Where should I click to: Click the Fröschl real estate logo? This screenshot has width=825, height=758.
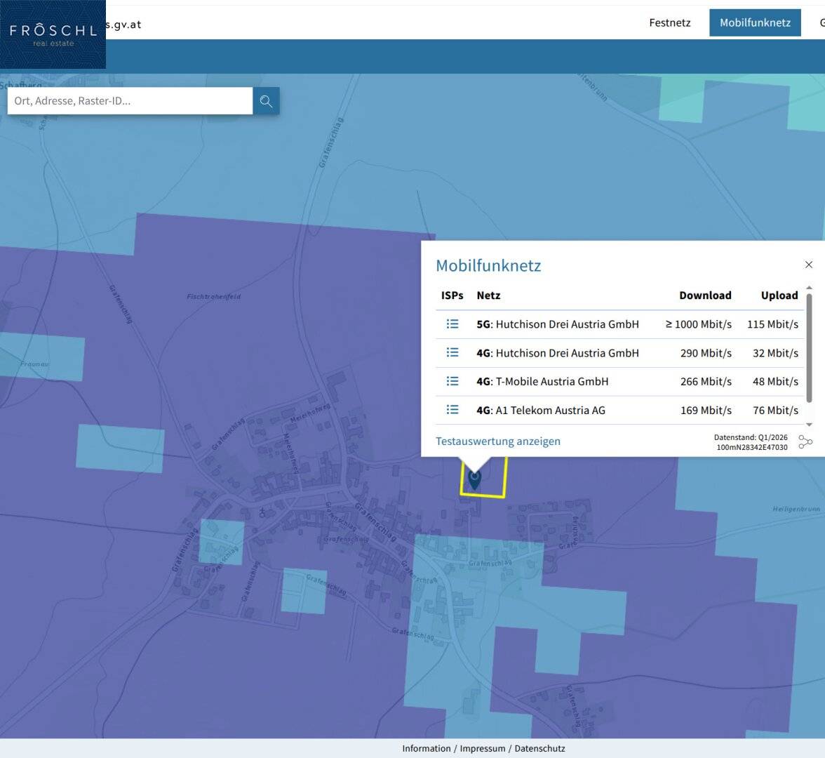[53, 34]
